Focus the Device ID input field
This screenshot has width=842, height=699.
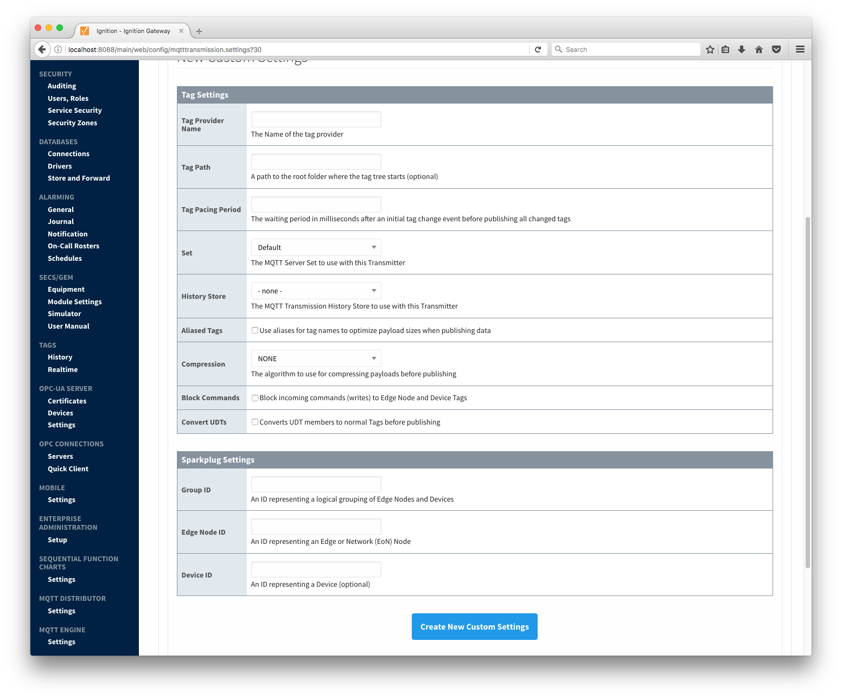tap(316, 569)
